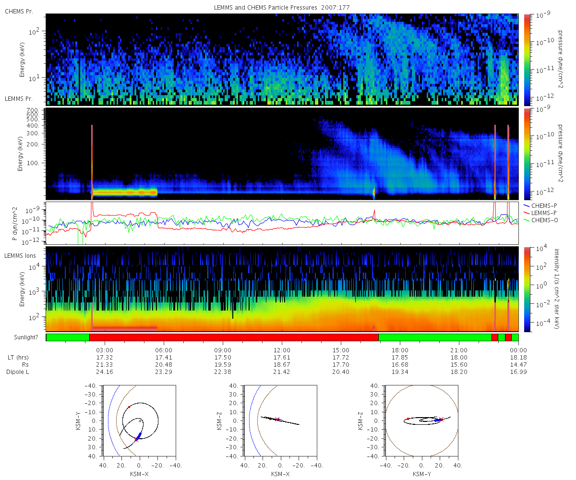Image resolution: width=576 pixels, height=480 pixels.
Task: Click the plot title 'LEMMS and CHEMS Particle Pressures 2007:177'
Action: 282,8
